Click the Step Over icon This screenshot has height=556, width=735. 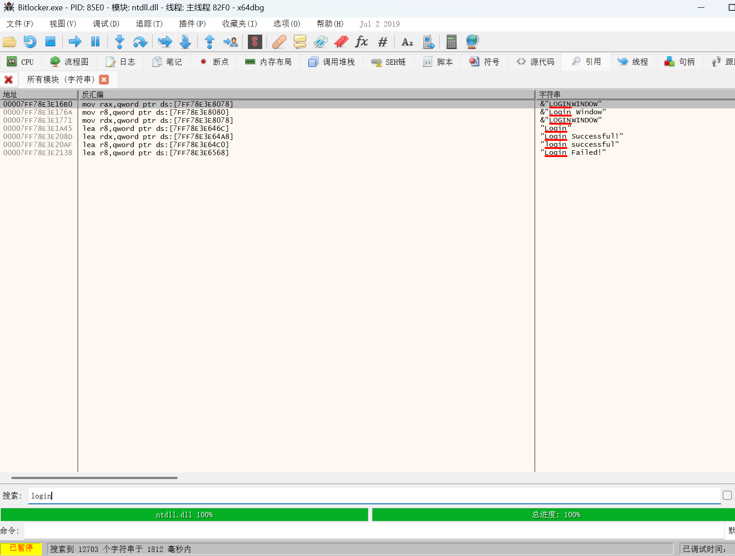click(x=140, y=42)
